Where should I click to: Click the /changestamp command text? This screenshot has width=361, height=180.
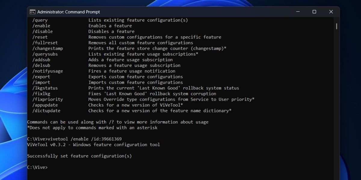coord(48,48)
